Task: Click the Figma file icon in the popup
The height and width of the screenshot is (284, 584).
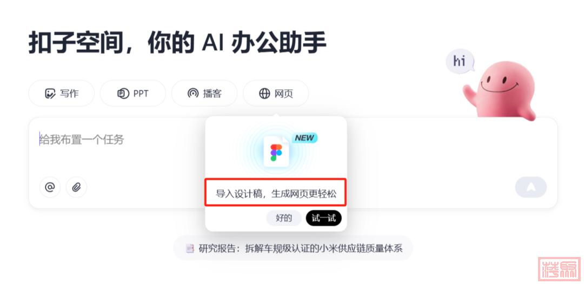Action: [x=276, y=151]
